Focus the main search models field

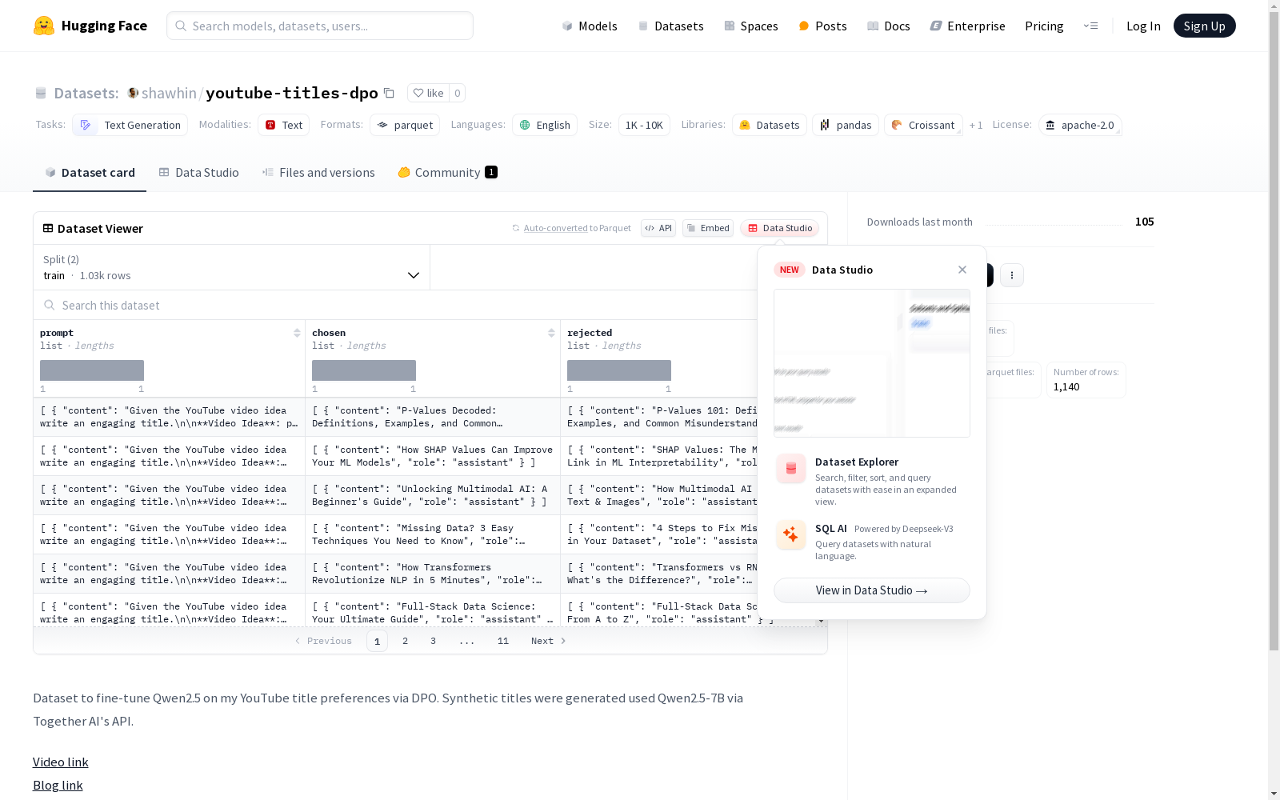click(x=320, y=26)
